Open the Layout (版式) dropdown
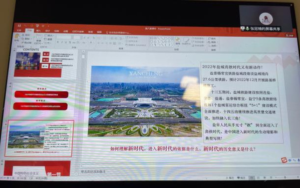This screenshot has width=300, height=188. (x=50, y=35)
